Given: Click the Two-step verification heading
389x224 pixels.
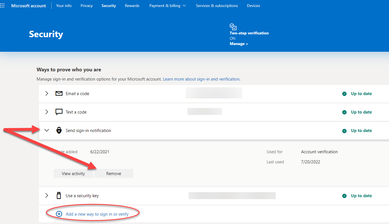Looking at the screenshot, I should pyautogui.click(x=249, y=33).
